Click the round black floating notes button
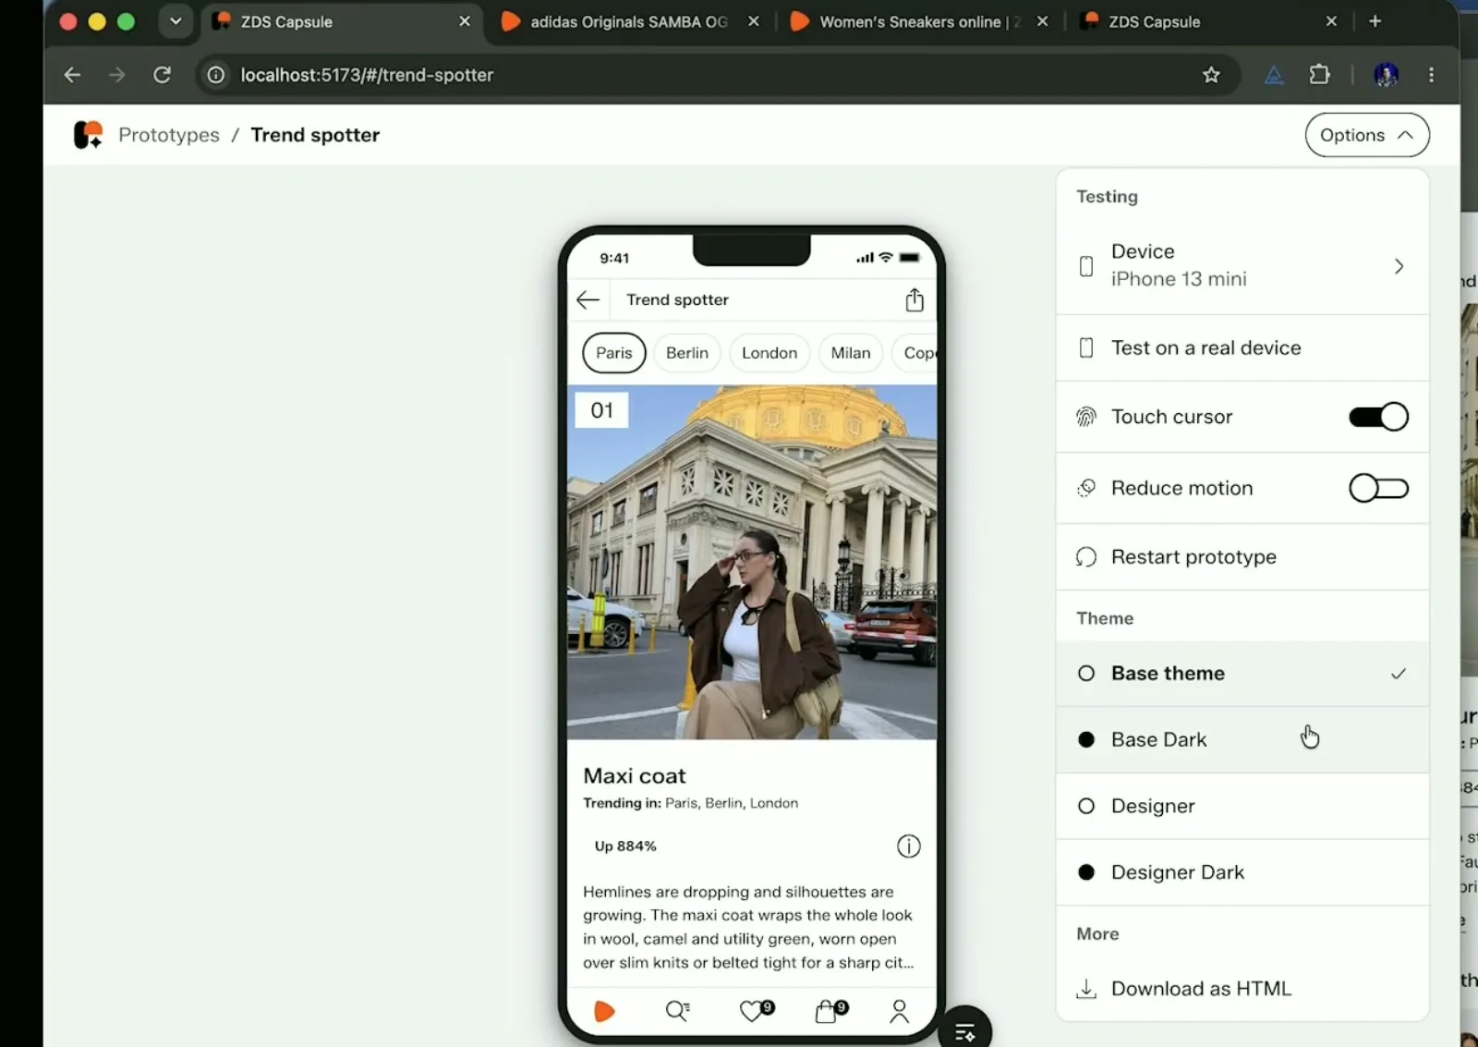This screenshot has width=1478, height=1047. click(x=964, y=1030)
